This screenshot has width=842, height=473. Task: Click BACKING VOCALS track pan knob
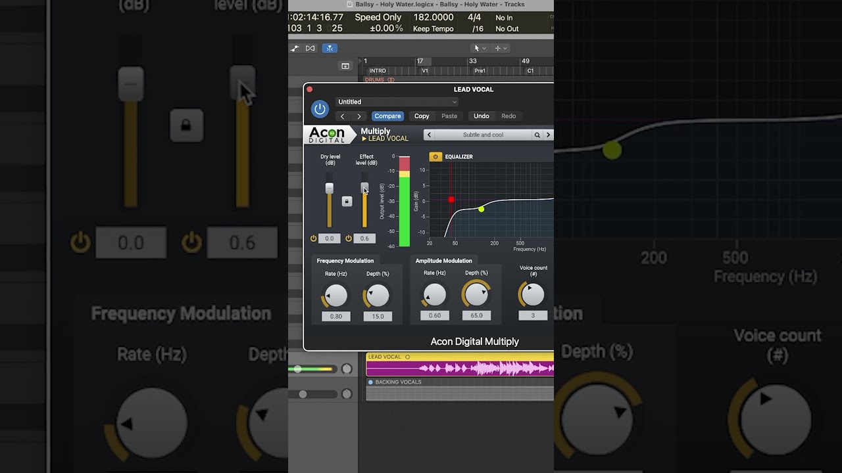coord(347,394)
